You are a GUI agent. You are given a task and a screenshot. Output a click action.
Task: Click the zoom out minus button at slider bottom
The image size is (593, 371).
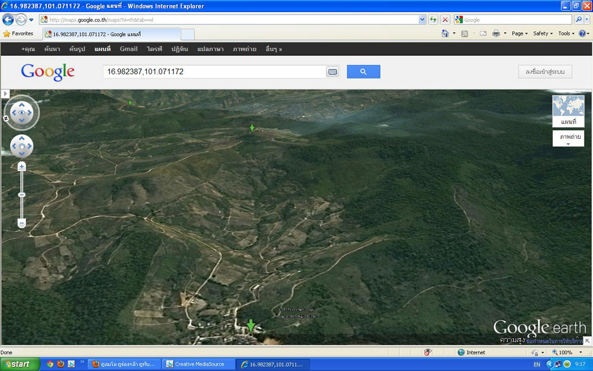coord(21,224)
